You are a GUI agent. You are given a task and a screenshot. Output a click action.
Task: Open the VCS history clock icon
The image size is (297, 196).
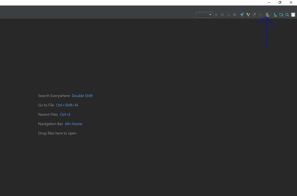pos(254,15)
